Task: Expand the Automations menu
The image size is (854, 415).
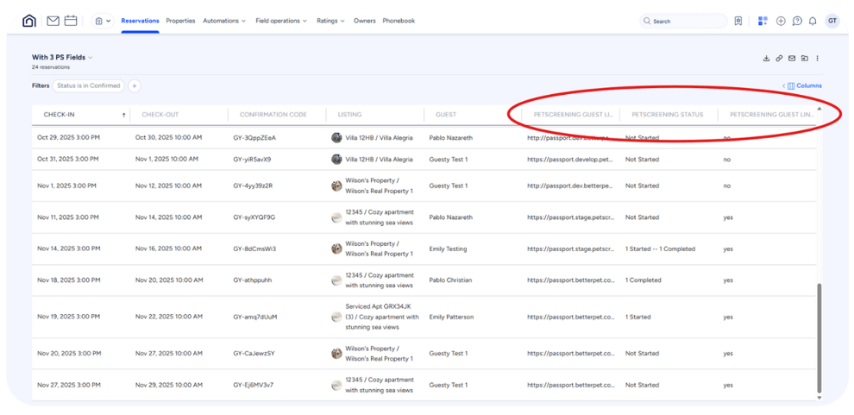Action: (224, 21)
